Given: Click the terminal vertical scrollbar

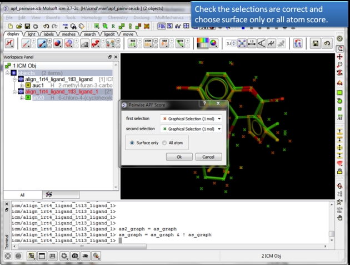Looking at the screenshot, I should (332, 223).
